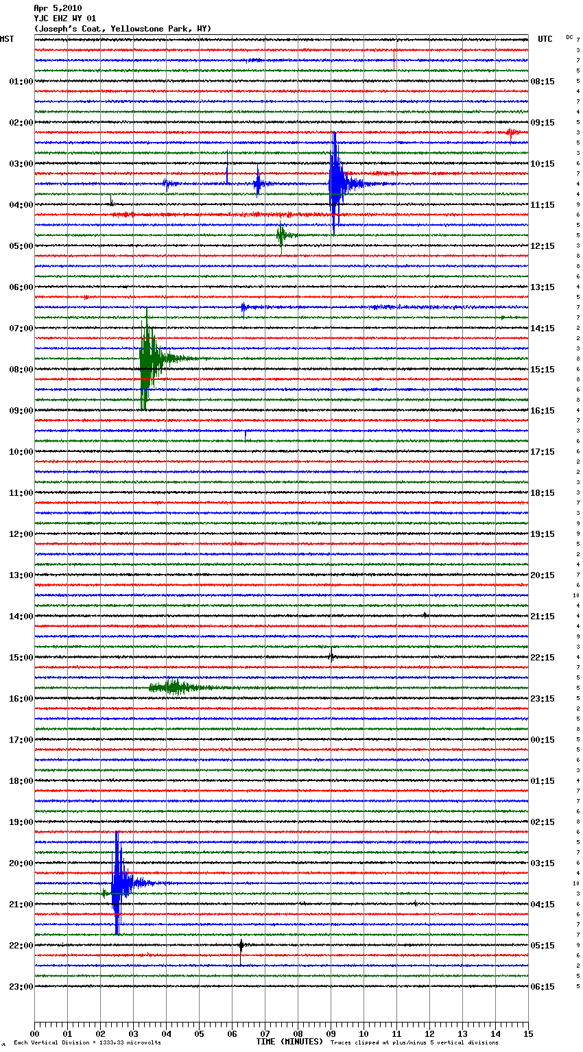Click the 00 minute tick label
Viewport: 583px width, 1052px height.
pyautogui.click(x=34, y=1033)
